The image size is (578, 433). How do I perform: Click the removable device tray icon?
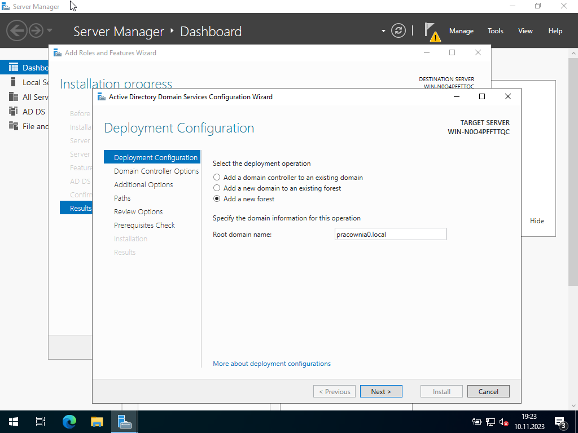(x=476, y=422)
